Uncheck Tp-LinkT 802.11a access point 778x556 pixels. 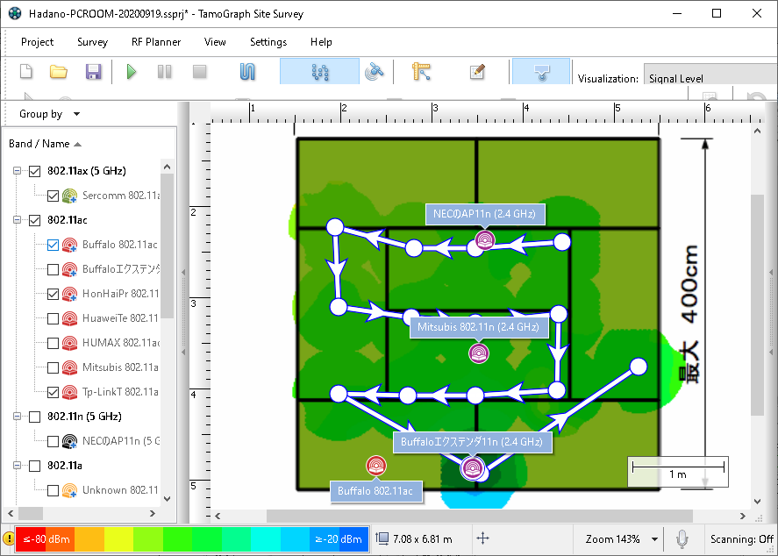tap(54, 392)
